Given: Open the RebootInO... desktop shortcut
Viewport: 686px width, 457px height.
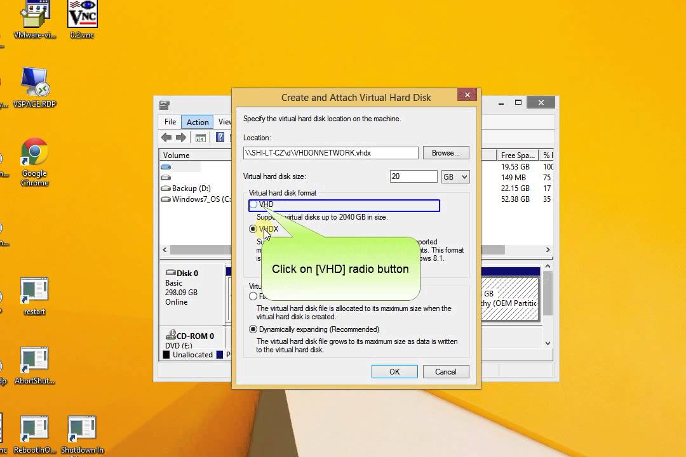Looking at the screenshot, I should [34, 435].
